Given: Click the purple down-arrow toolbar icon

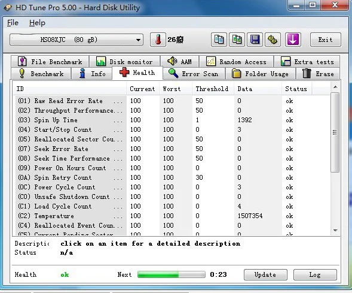Looking at the screenshot, I should pos(293,40).
